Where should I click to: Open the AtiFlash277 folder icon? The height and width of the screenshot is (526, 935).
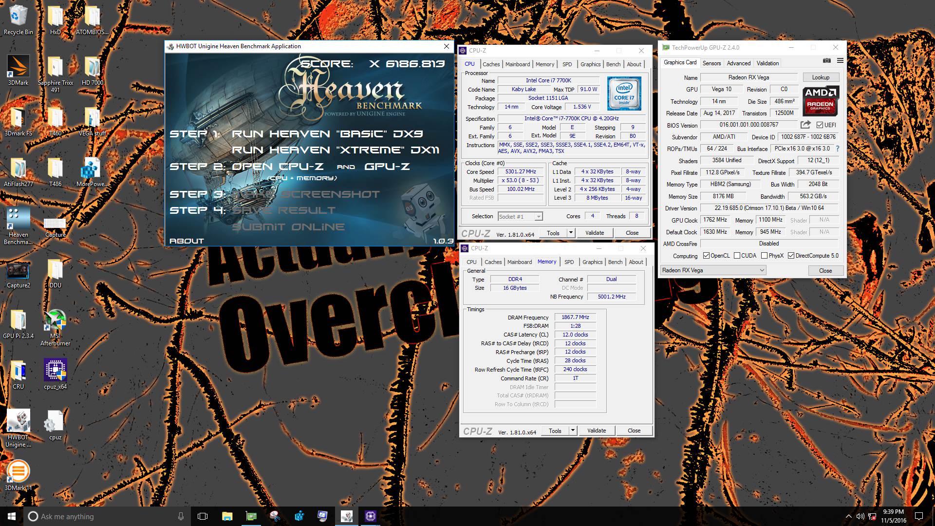point(18,171)
